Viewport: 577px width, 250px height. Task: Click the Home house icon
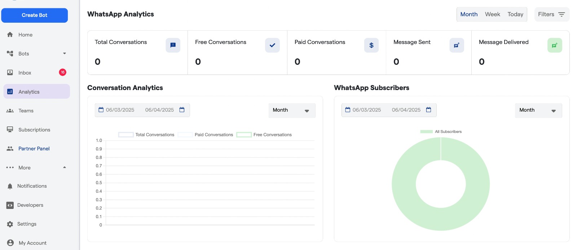click(10, 35)
